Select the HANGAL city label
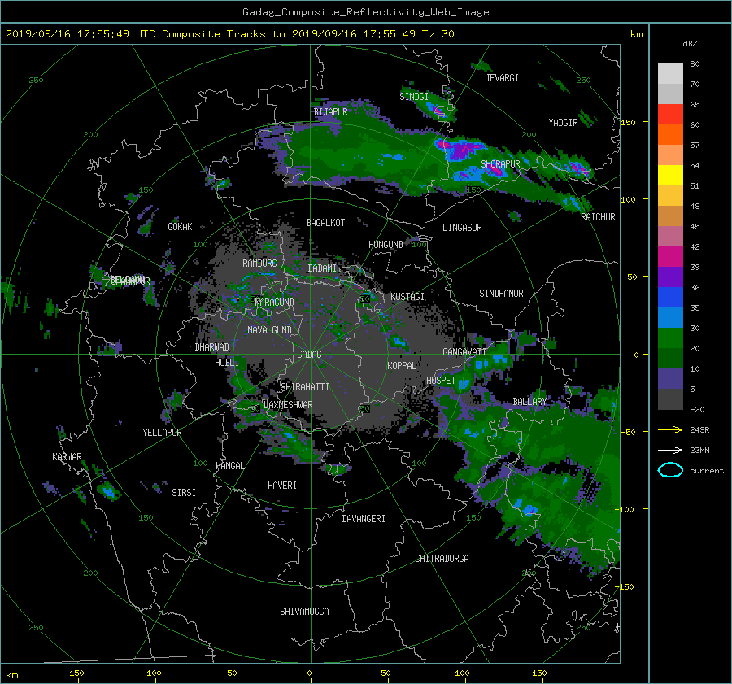Image resolution: width=732 pixels, height=684 pixels. pyautogui.click(x=229, y=466)
